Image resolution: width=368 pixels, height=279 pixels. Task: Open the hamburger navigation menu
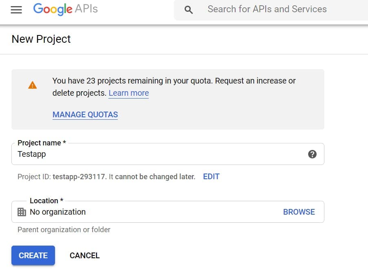coord(16,10)
